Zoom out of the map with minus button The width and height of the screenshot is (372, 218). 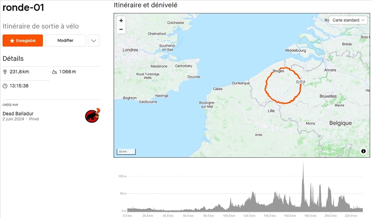(121, 29)
